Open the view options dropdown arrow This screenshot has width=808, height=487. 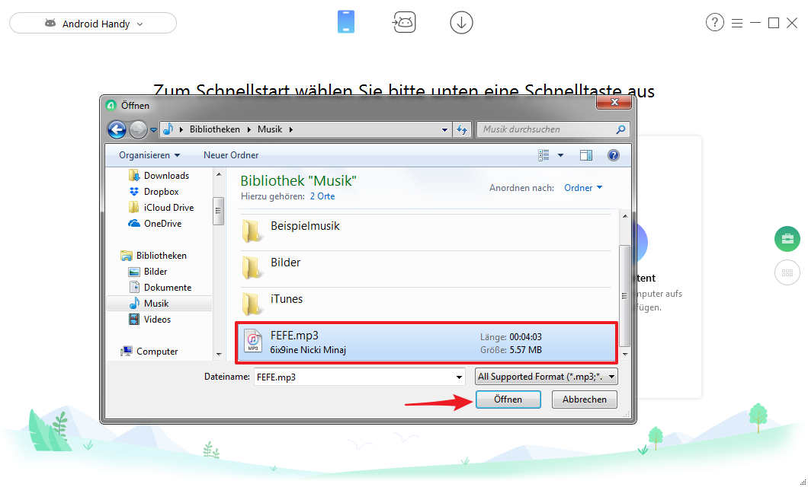click(560, 155)
